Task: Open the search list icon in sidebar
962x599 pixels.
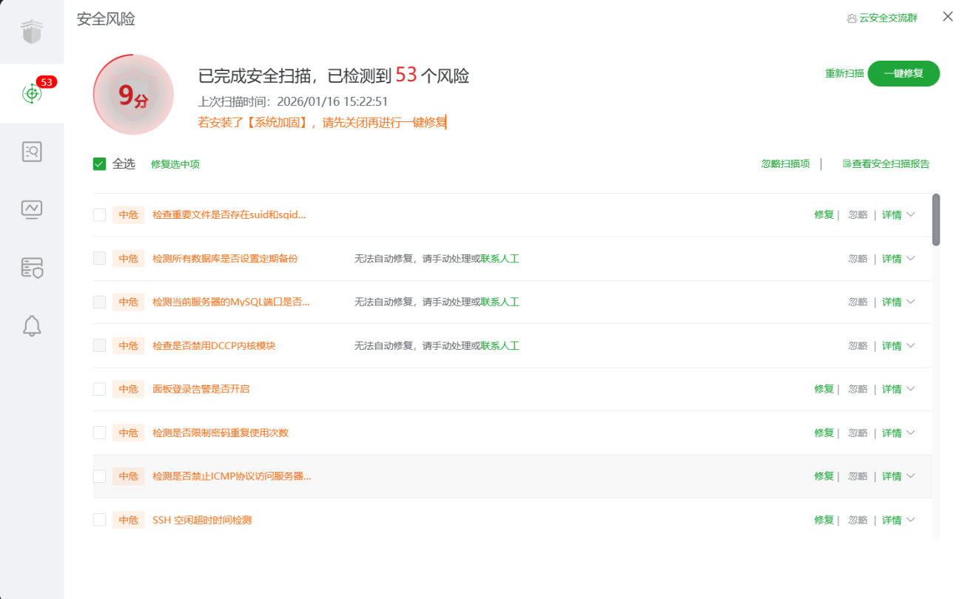Action: point(32,152)
